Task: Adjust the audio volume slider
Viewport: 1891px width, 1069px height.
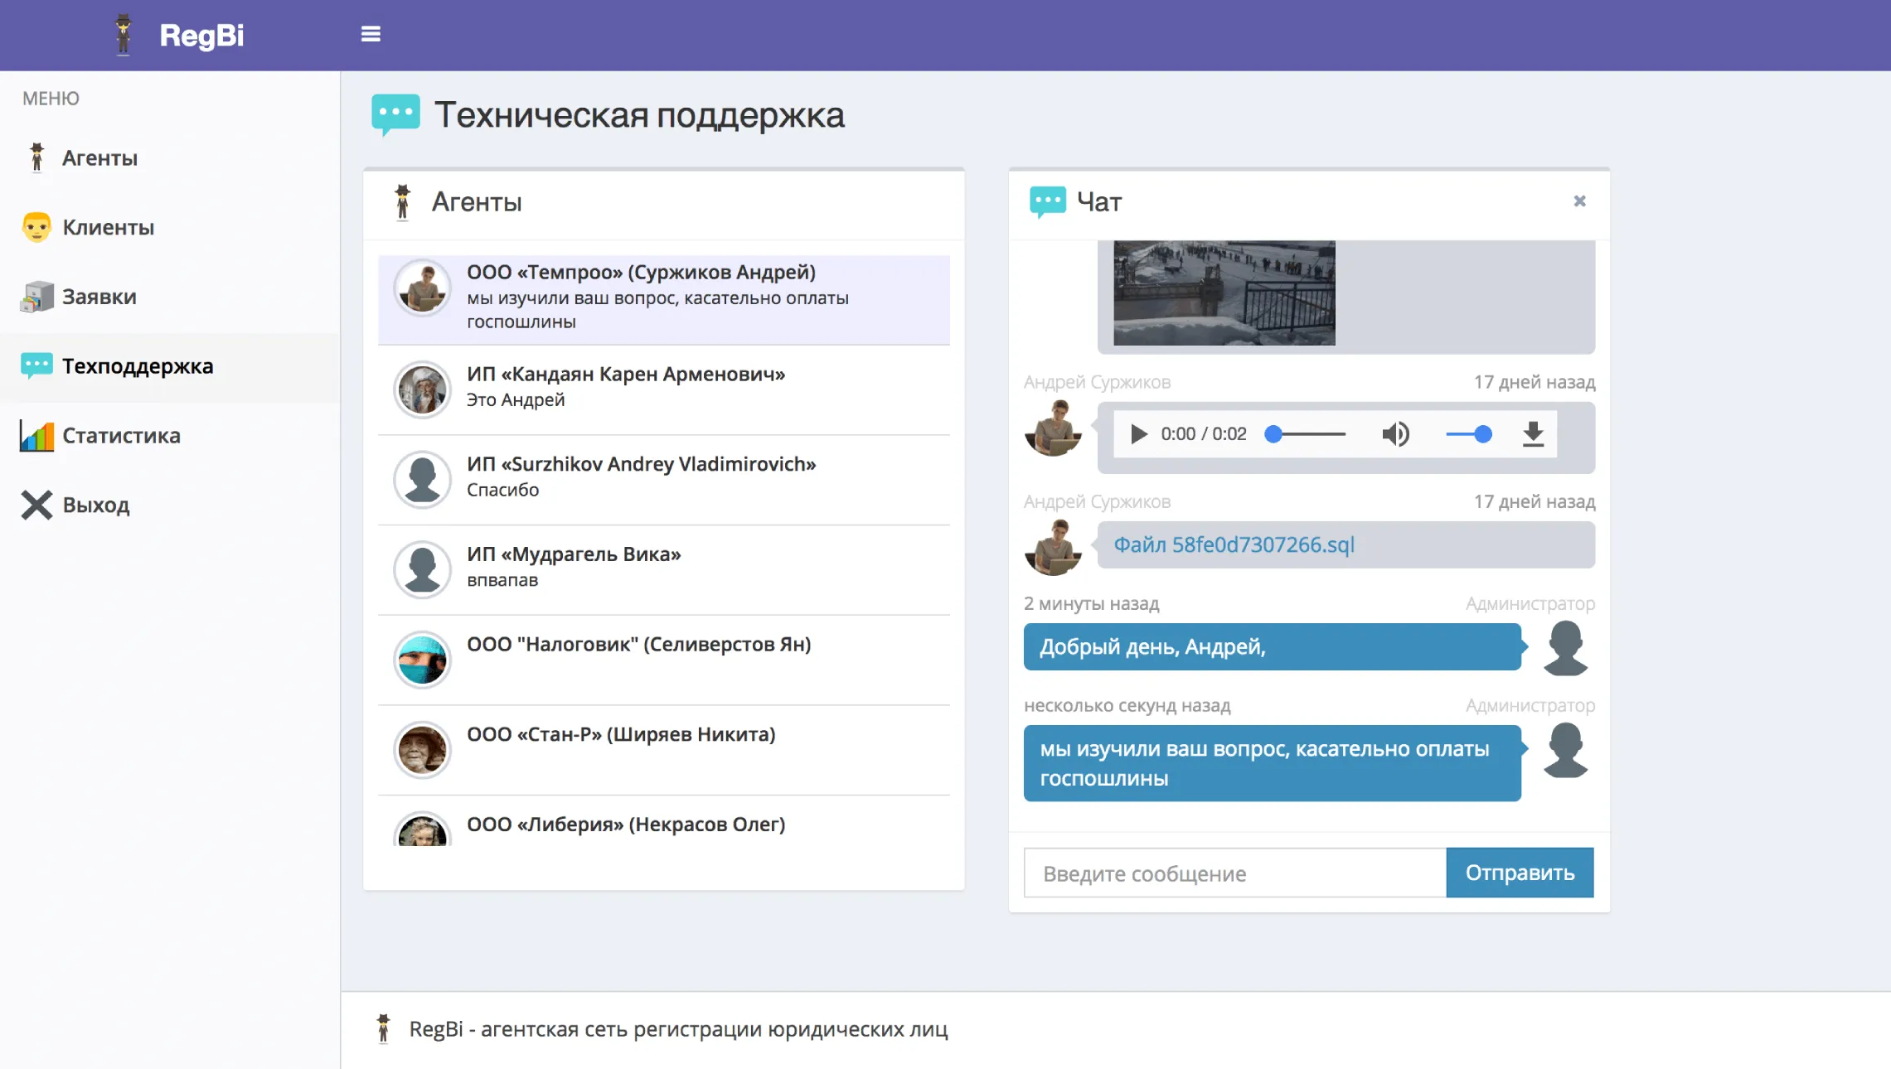Action: click(x=1469, y=434)
